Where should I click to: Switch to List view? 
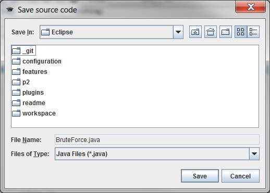point(241,32)
